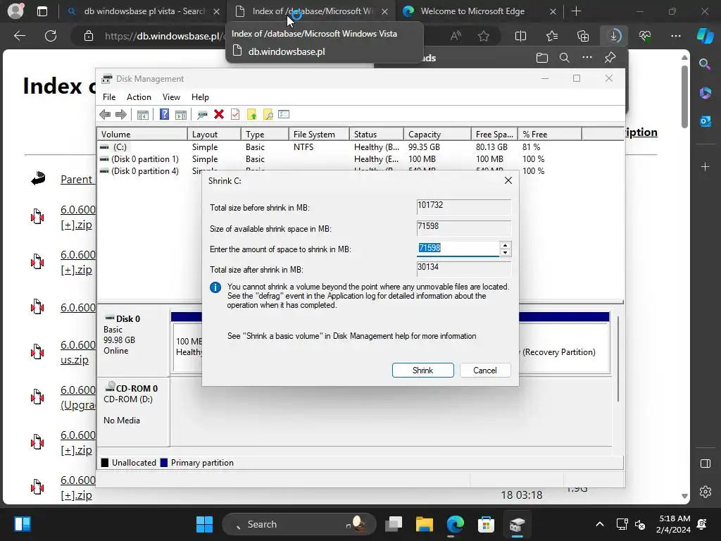Image resolution: width=721 pixels, height=541 pixels.
Task: Click the Forward arrow in Disk Management toolbar
Action: click(x=121, y=115)
